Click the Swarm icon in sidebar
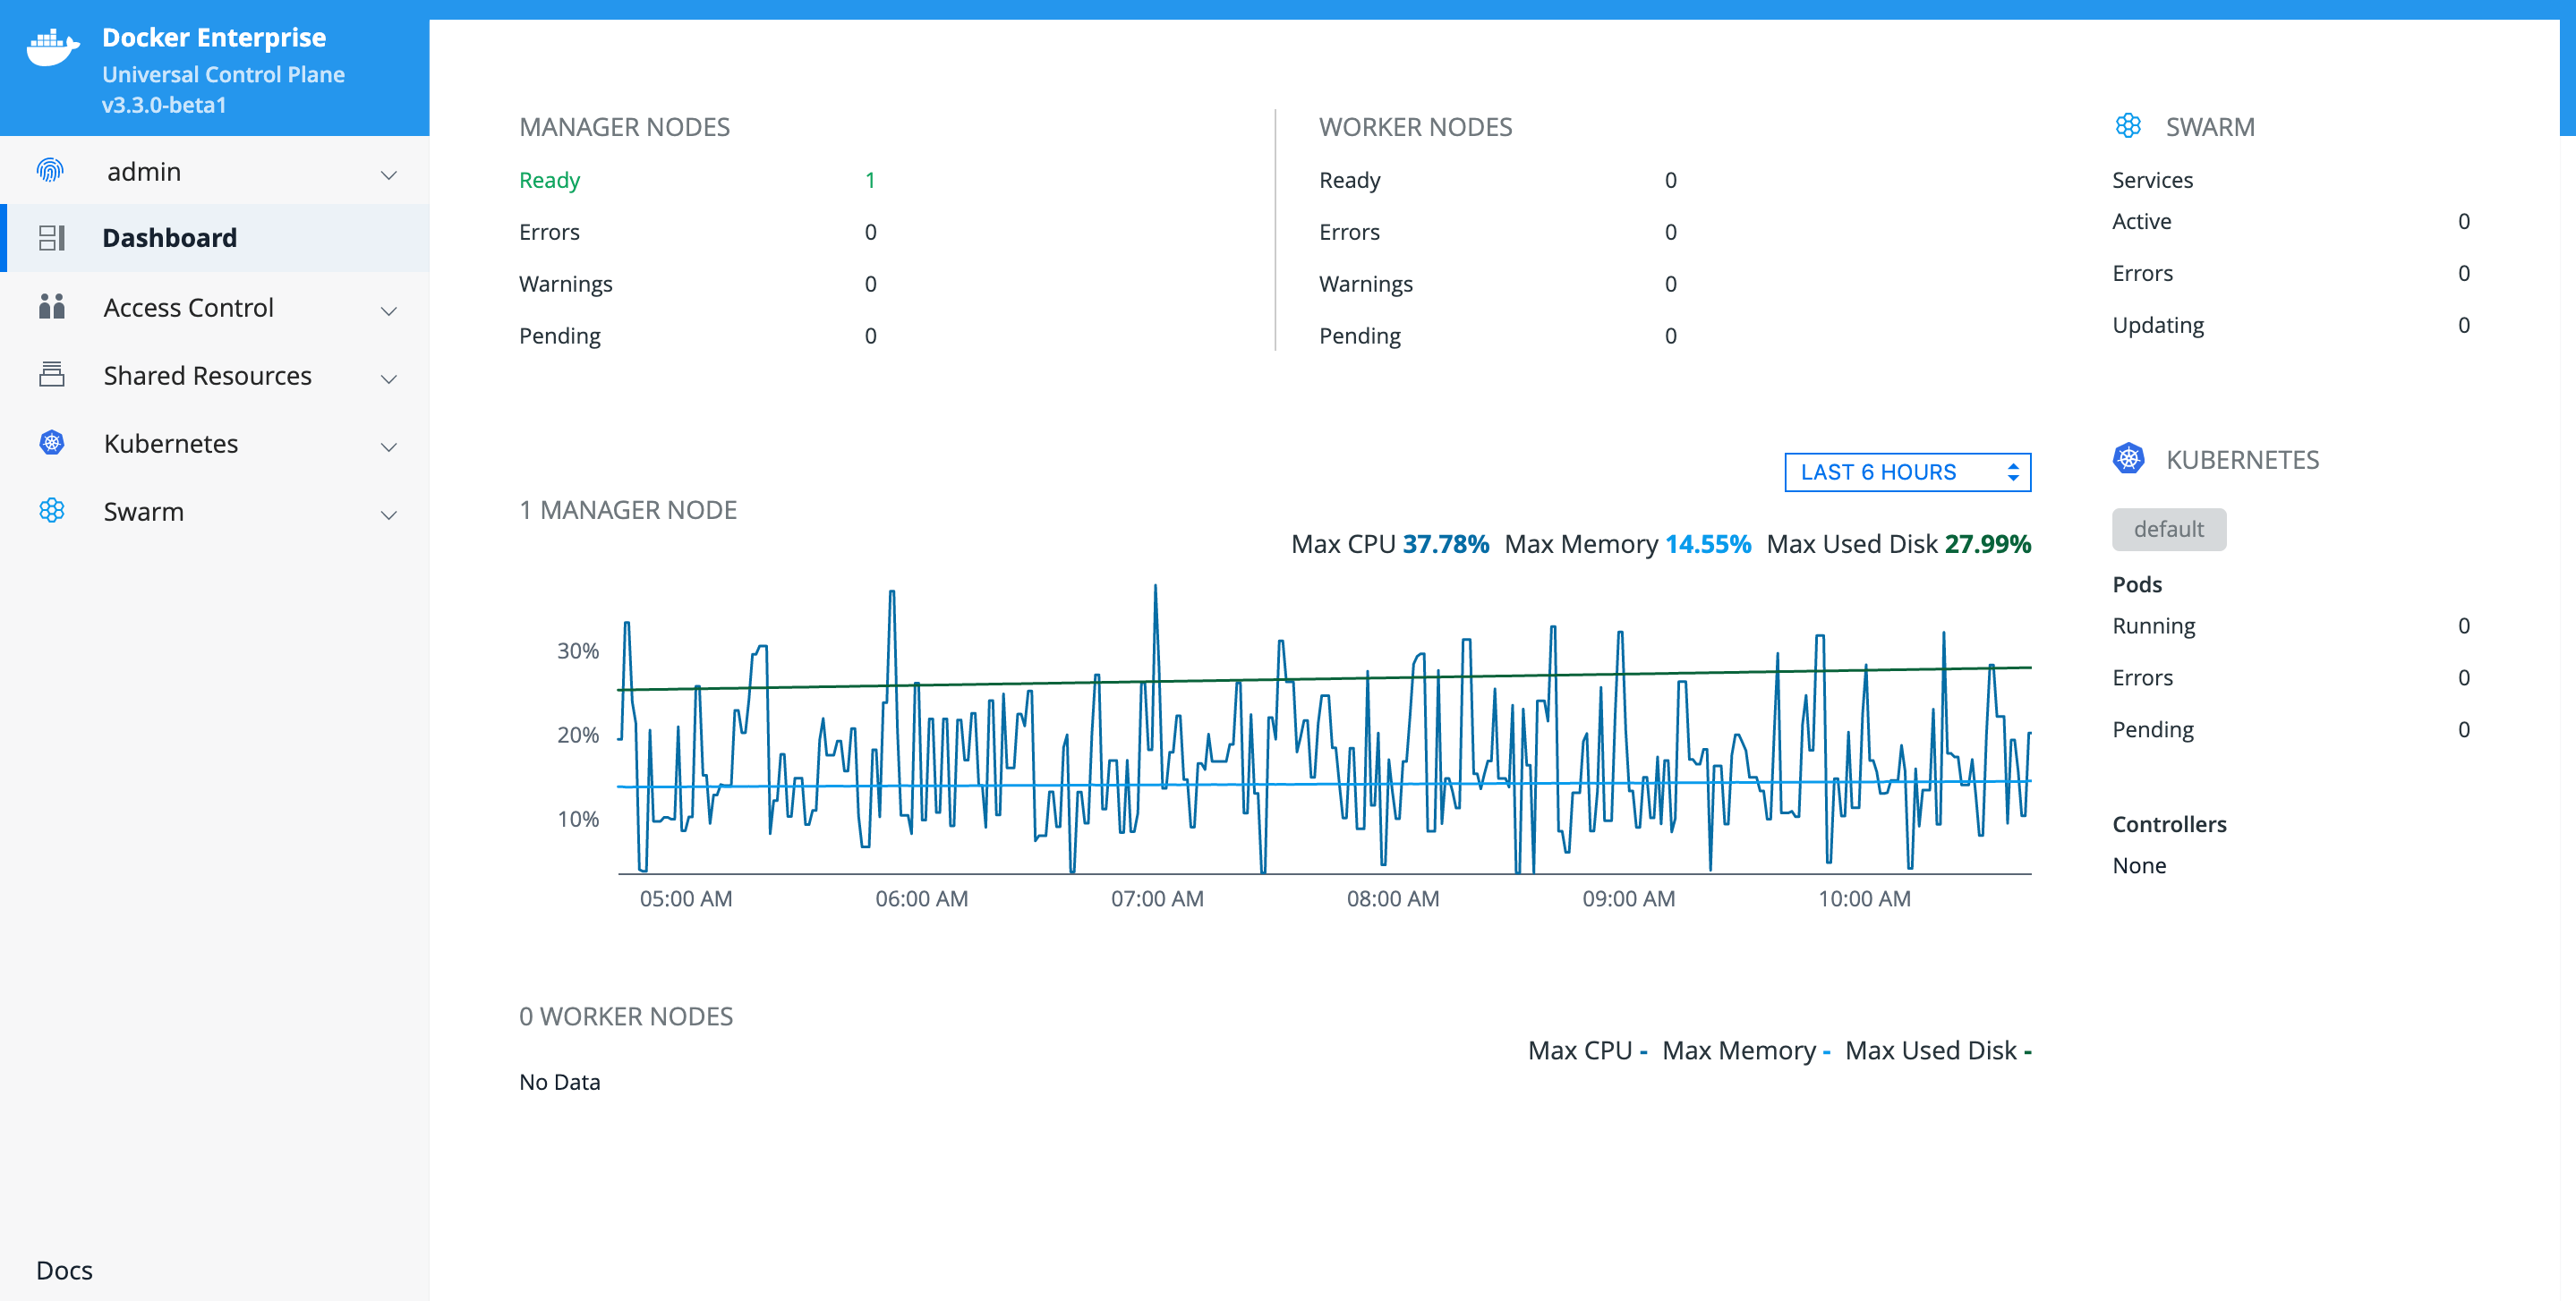The height and width of the screenshot is (1301, 2576). pos(52,511)
